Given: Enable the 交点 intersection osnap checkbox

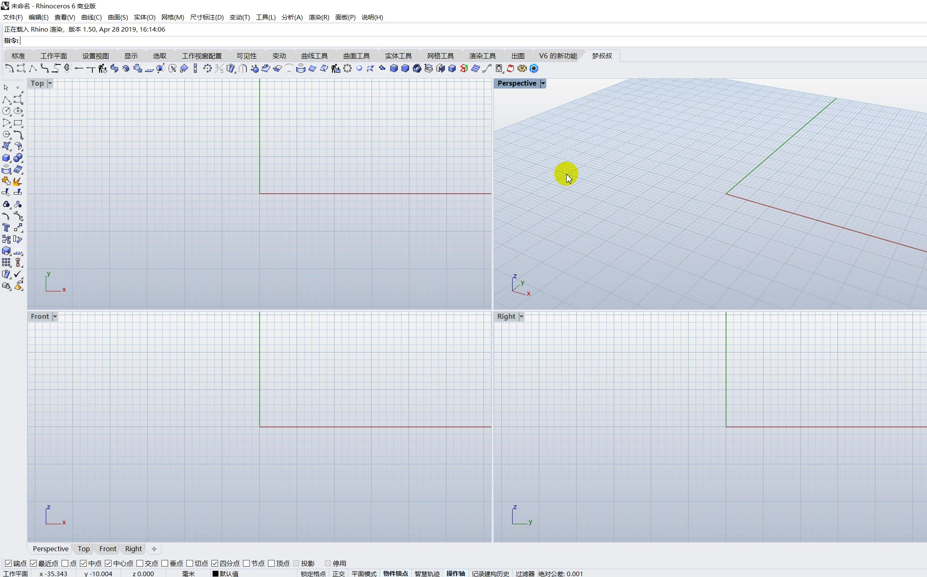Looking at the screenshot, I should (x=140, y=563).
